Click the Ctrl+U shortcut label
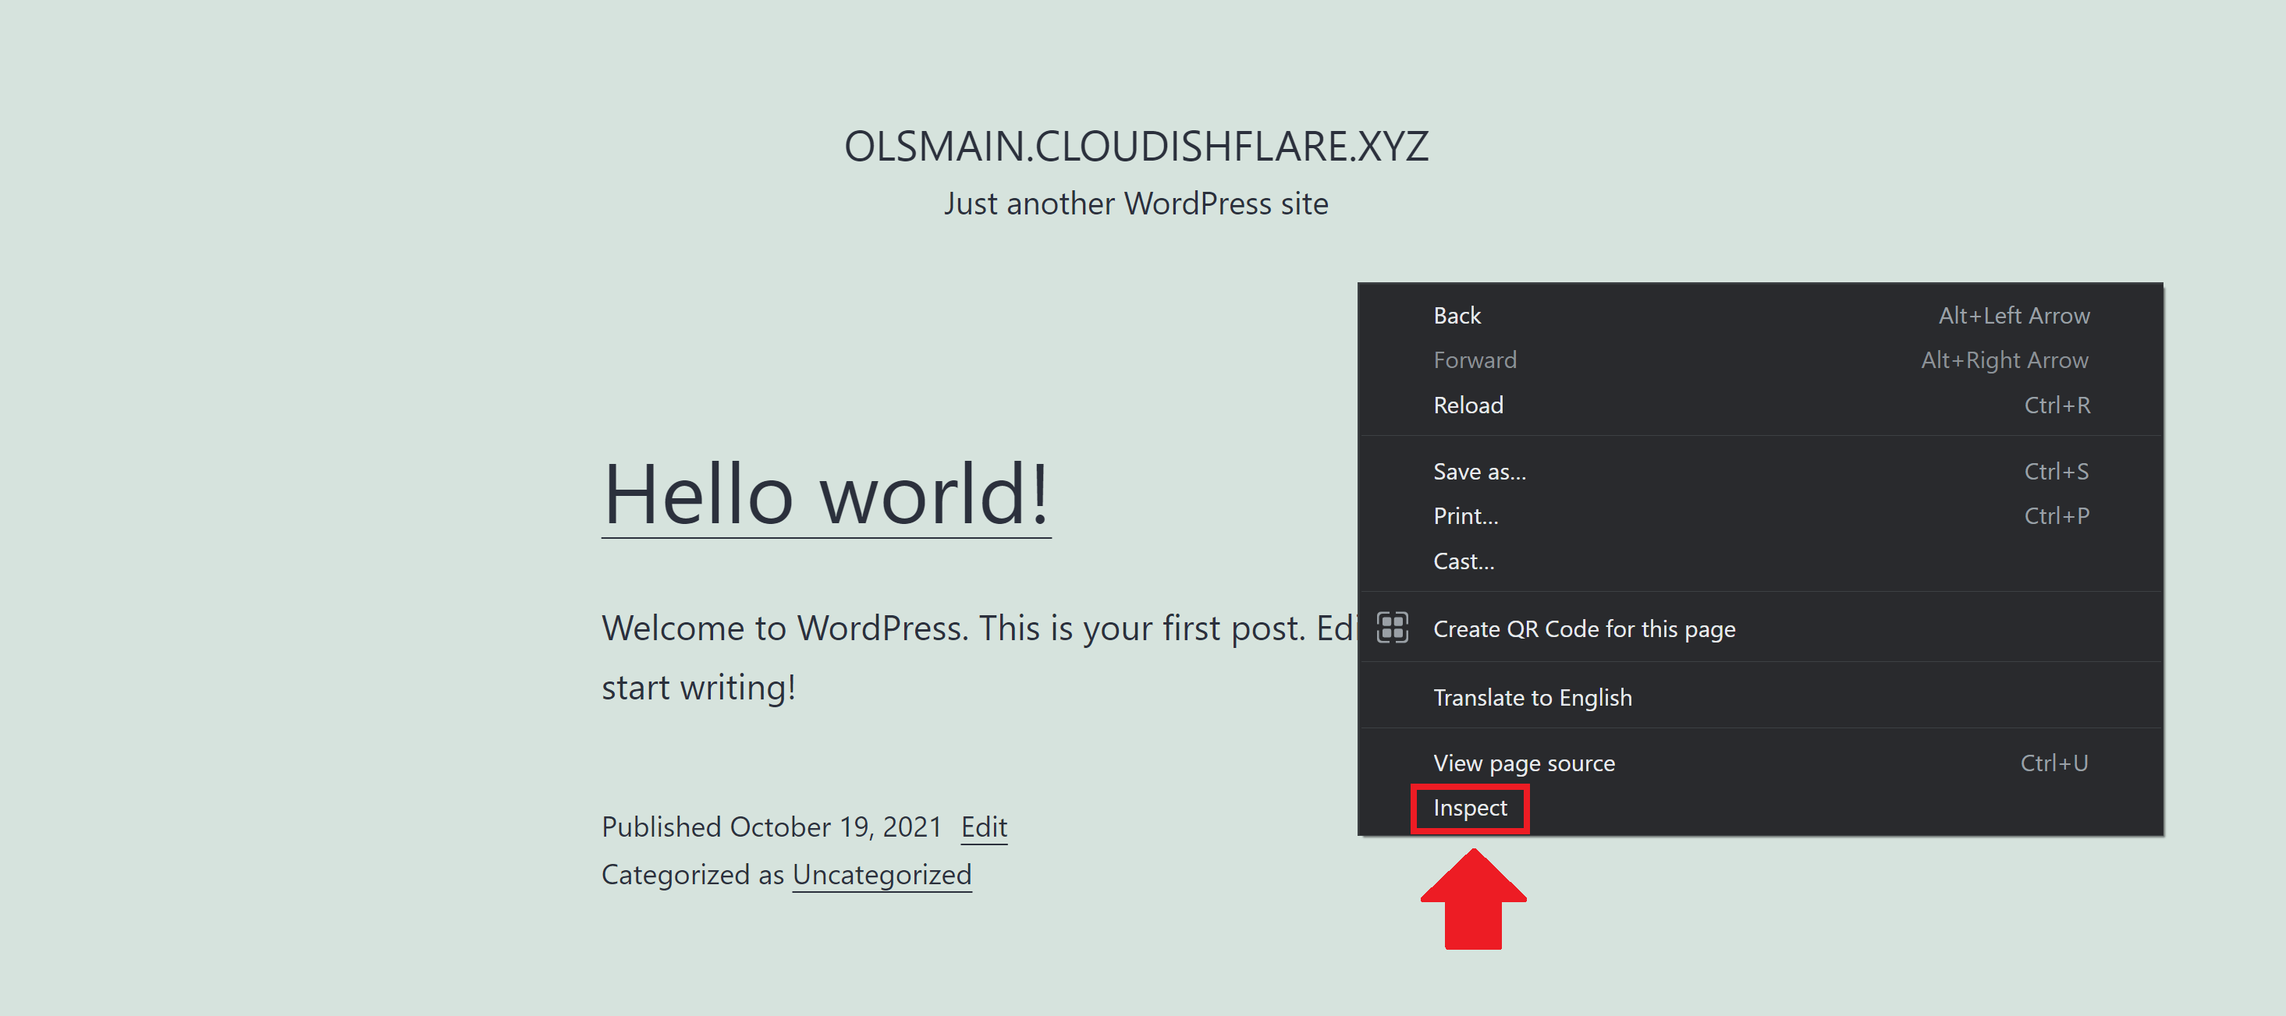The width and height of the screenshot is (2286, 1016). (x=2053, y=763)
